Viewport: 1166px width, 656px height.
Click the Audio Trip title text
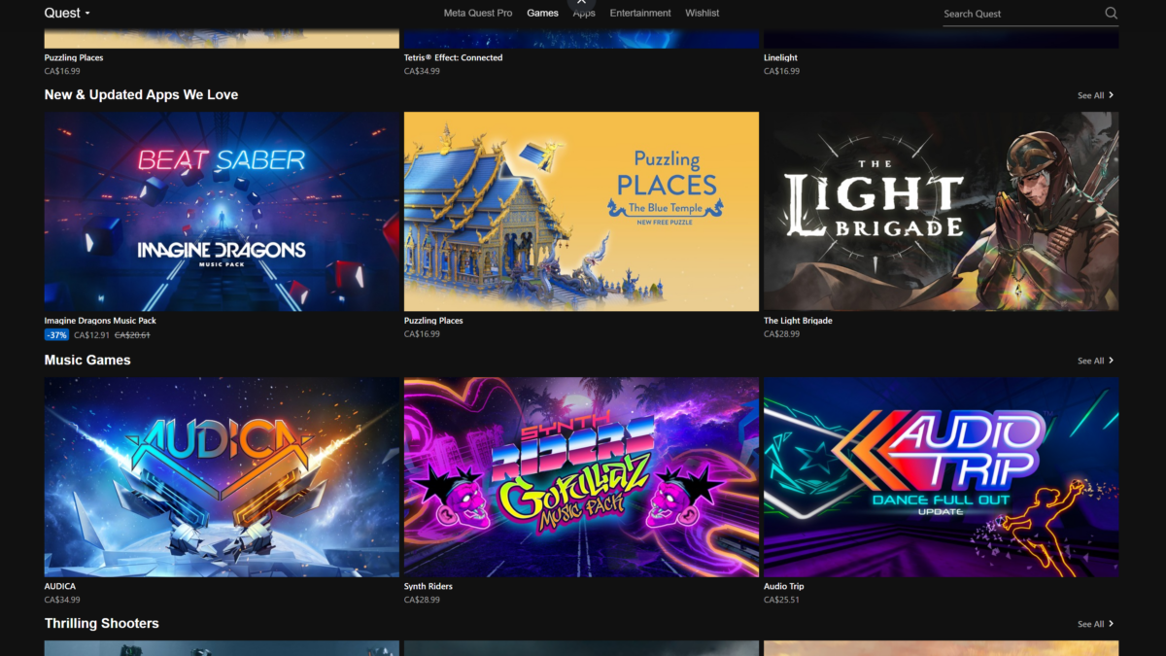pos(784,587)
